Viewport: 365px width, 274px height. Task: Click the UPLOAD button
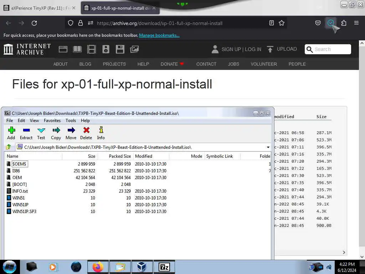(282, 49)
